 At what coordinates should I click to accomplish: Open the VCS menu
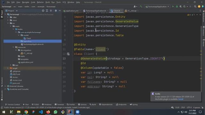(64, 2)
